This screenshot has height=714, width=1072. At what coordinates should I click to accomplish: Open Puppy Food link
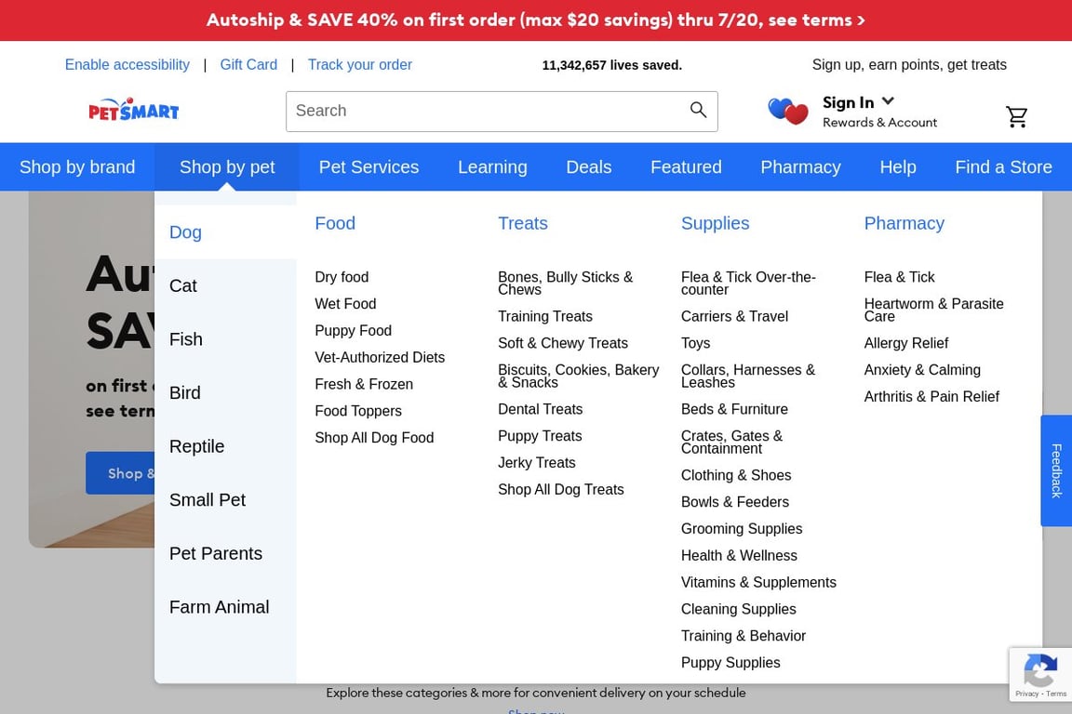click(354, 331)
